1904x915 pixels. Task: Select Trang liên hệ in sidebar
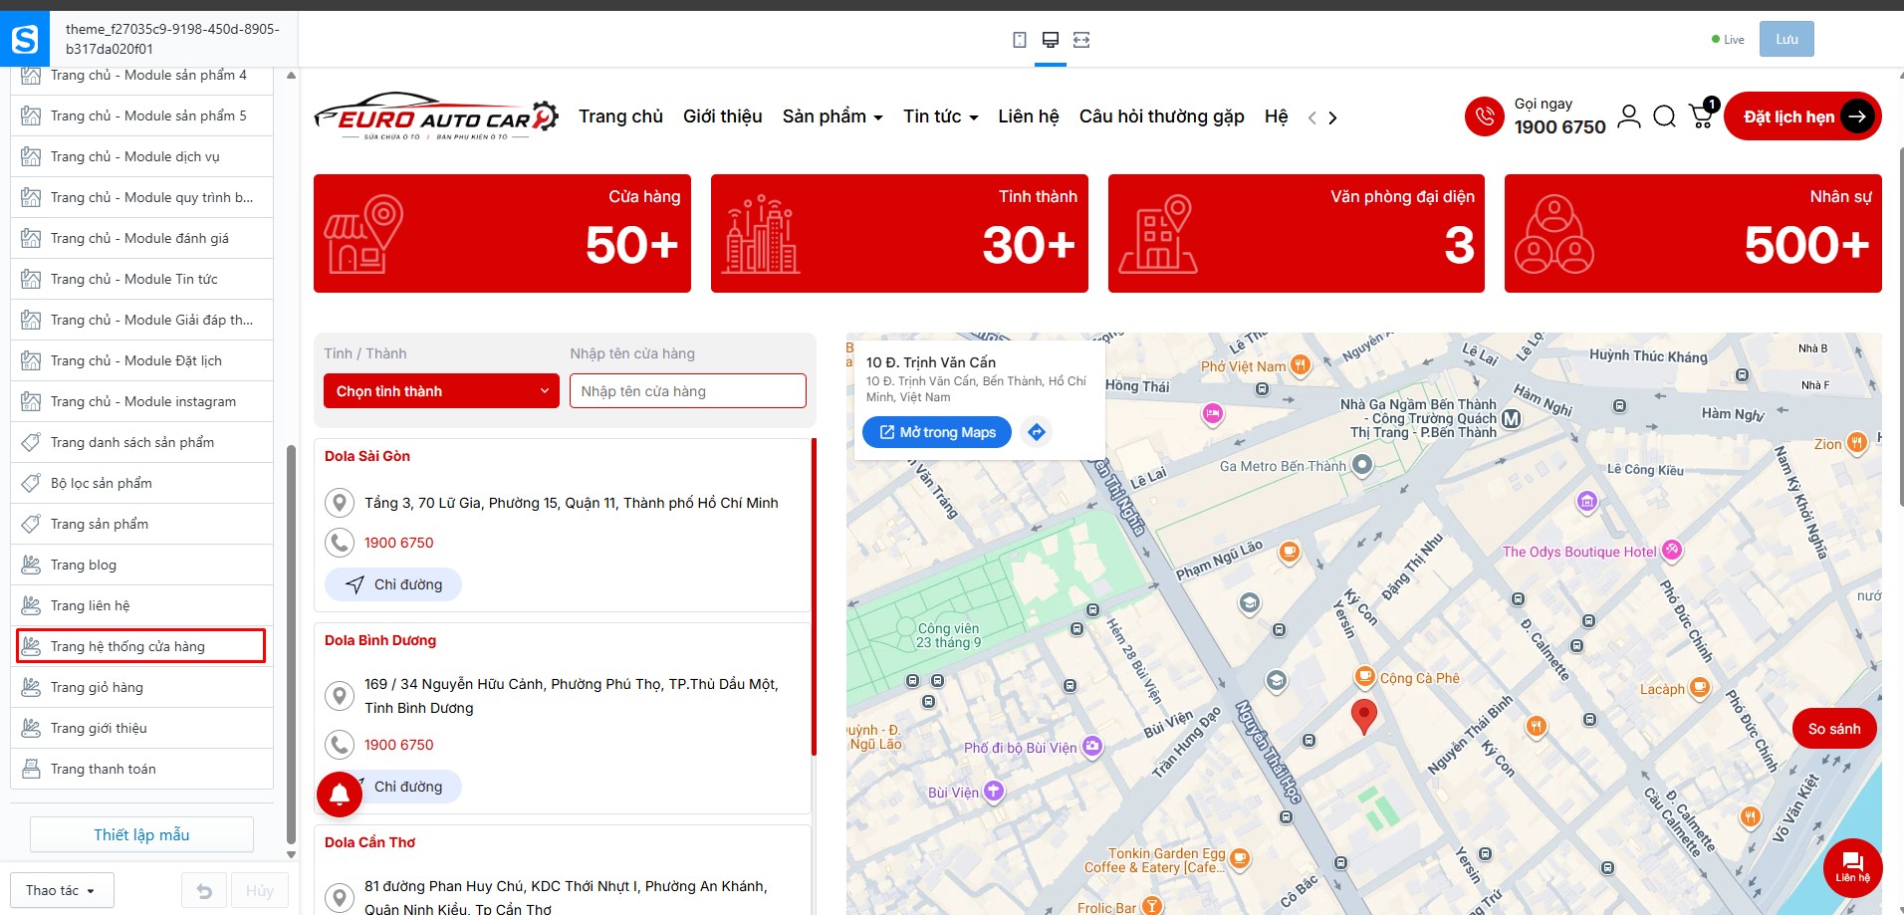141,605
